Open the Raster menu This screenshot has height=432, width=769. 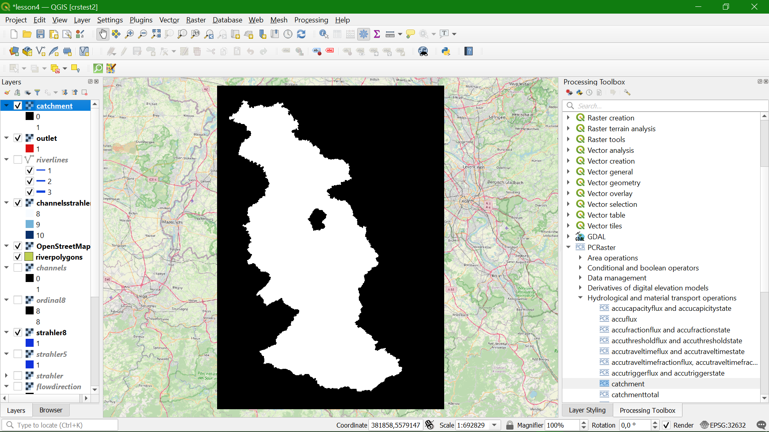[x=196, y=20]
